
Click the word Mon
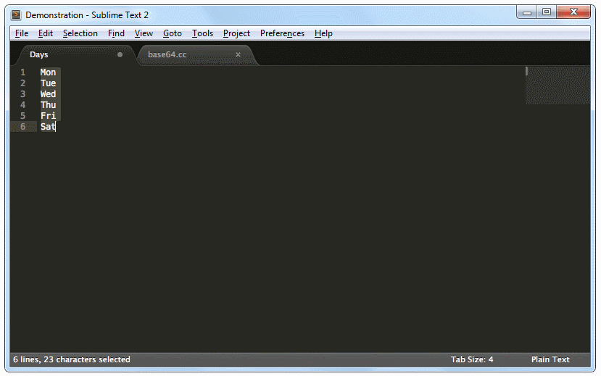click(49, 72)
